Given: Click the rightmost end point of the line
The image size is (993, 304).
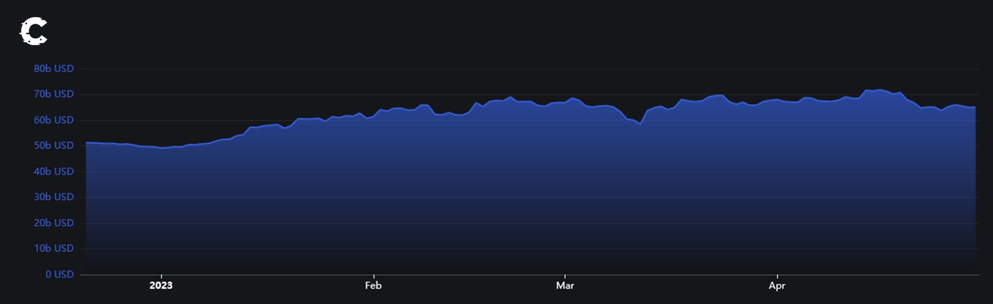Looking at the screenshot, I should 975,107.
